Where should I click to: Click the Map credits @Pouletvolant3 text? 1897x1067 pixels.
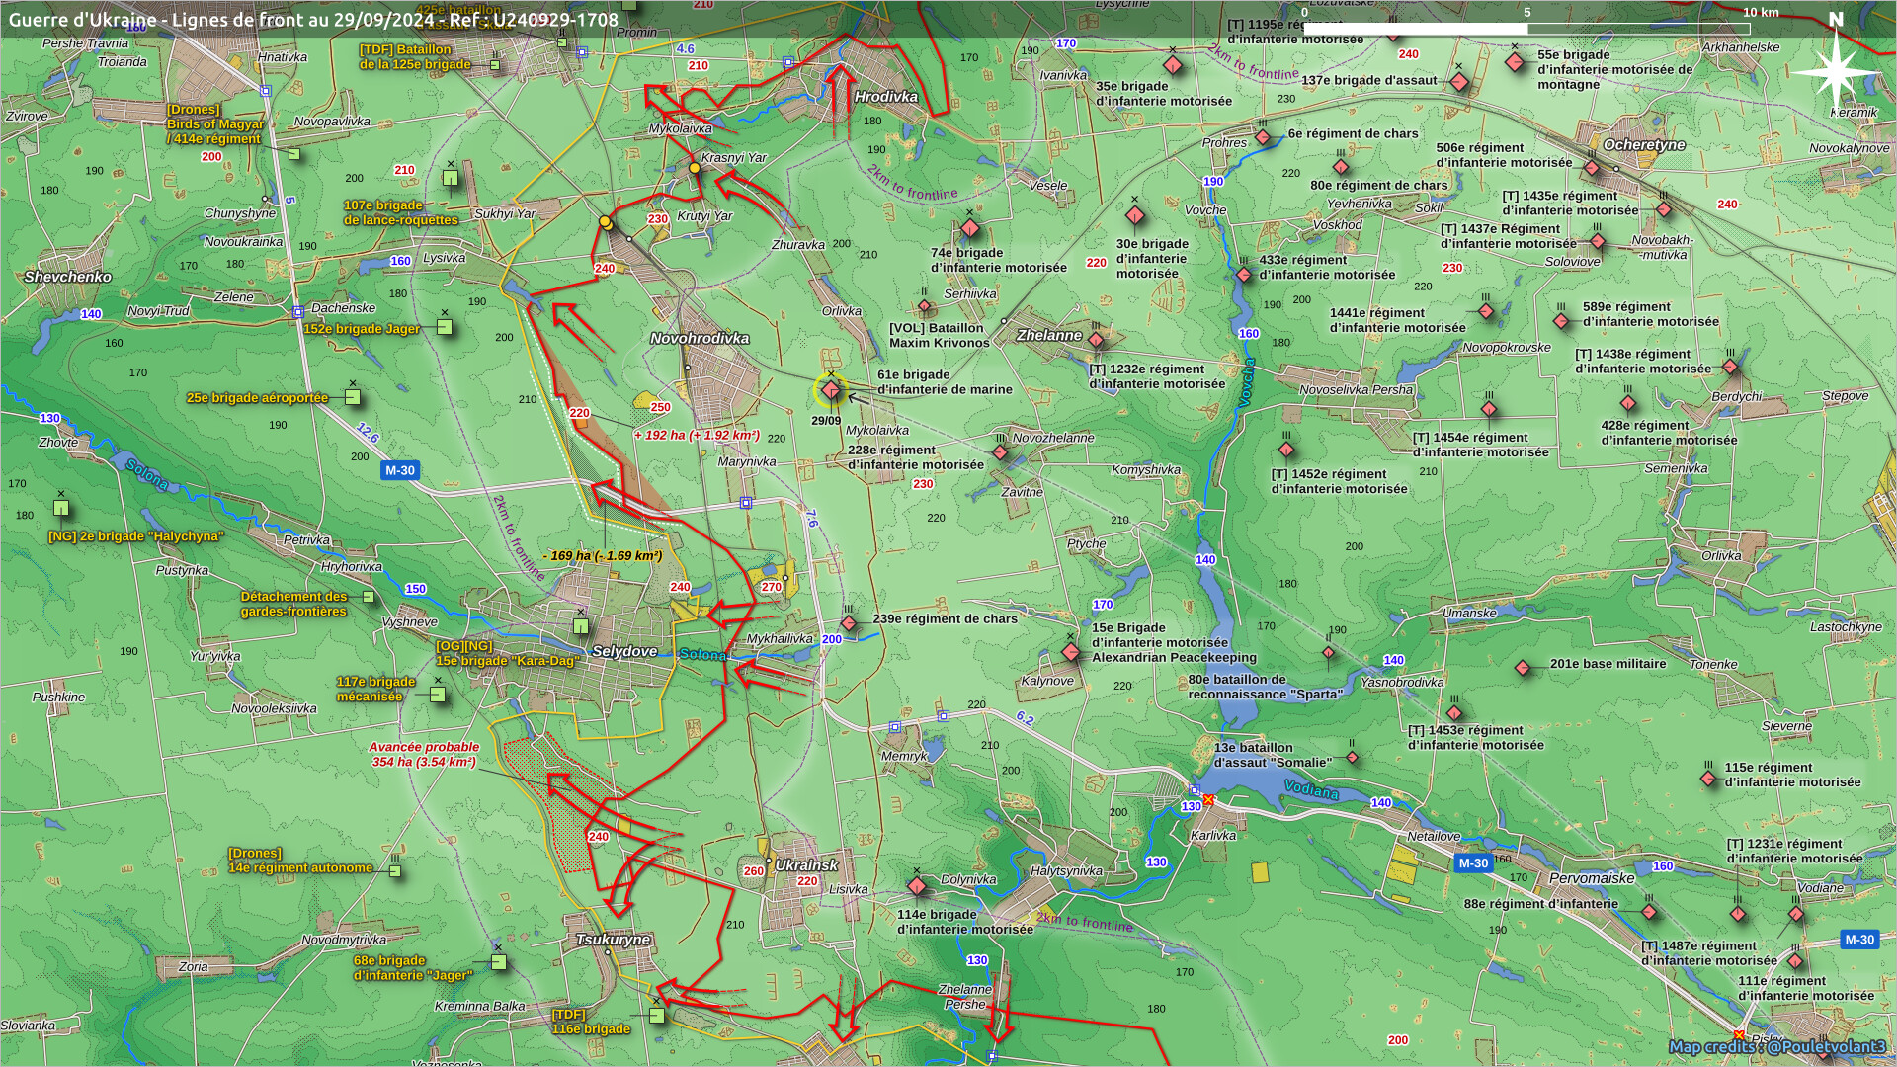pyautogui.click(x=1776, y=1046)
